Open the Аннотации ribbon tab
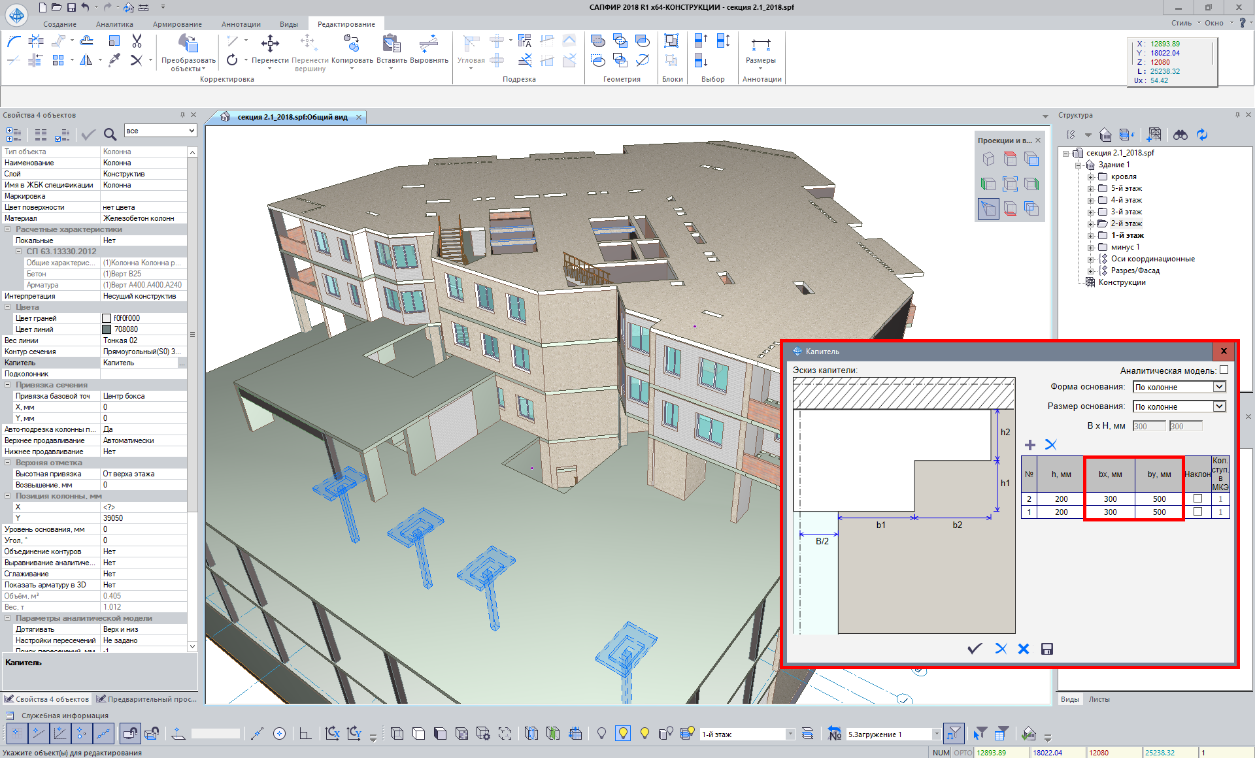 pyautogui.click(x=241, y=24)
